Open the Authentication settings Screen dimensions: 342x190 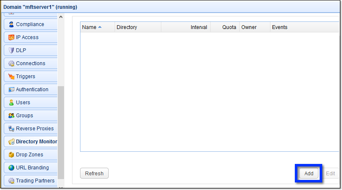coord(31,90)
